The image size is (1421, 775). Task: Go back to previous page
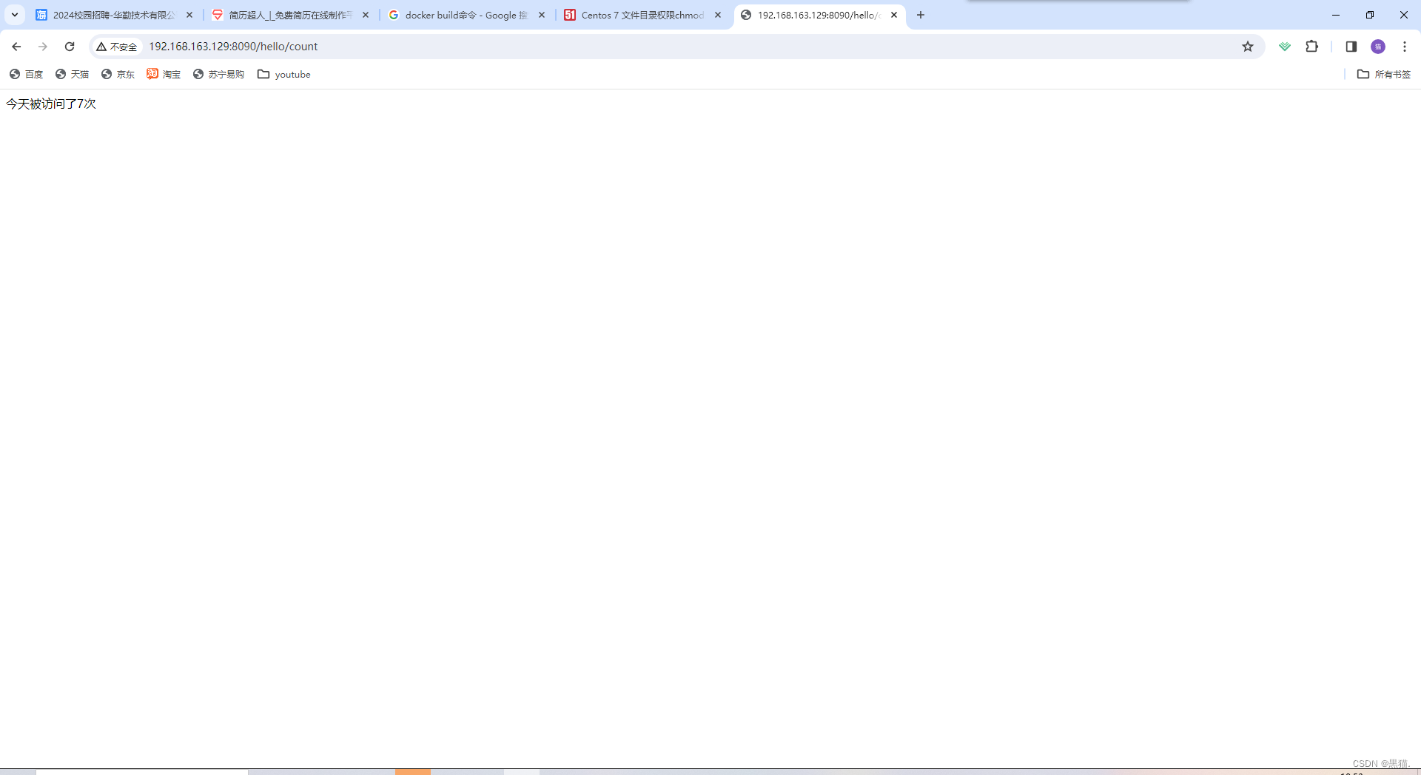click(16, 47)
